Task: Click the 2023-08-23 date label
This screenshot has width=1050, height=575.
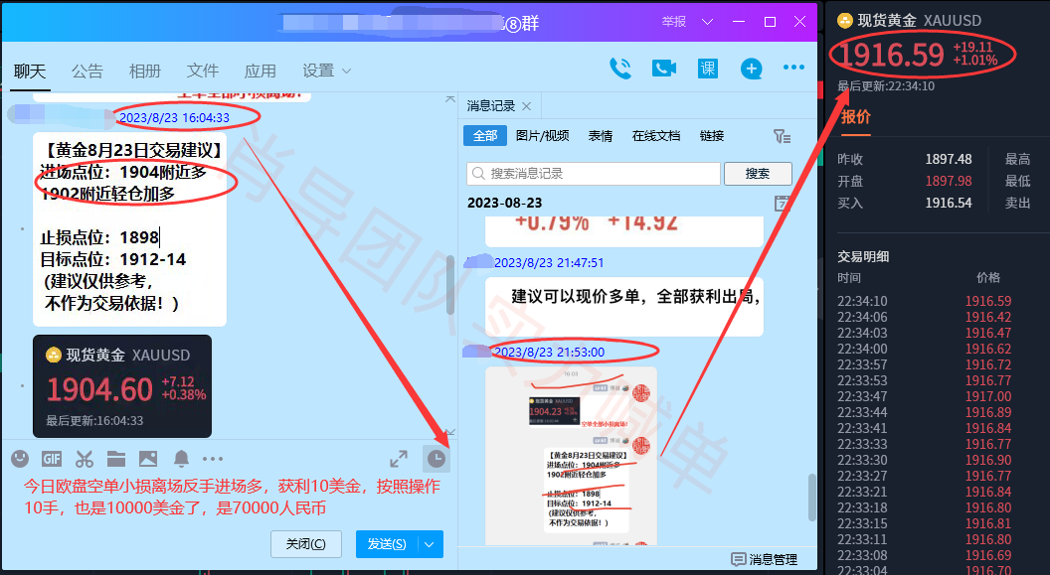Action: pos(505,204)
